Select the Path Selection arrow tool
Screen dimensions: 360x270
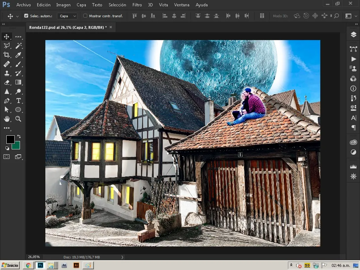pos(7,110)
